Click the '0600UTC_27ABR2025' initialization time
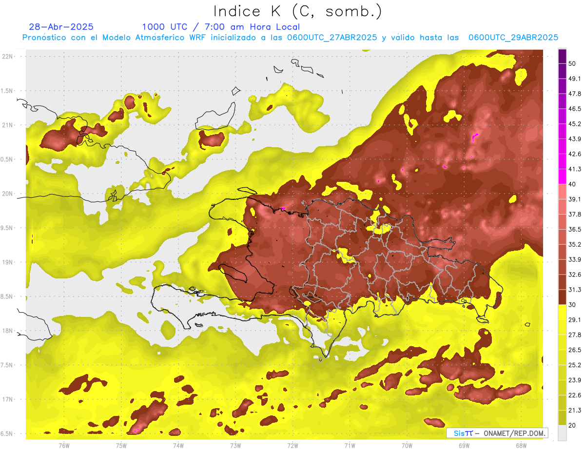Image resolution: width=585 pixels, height=452 pixels. tap(332, 38)
